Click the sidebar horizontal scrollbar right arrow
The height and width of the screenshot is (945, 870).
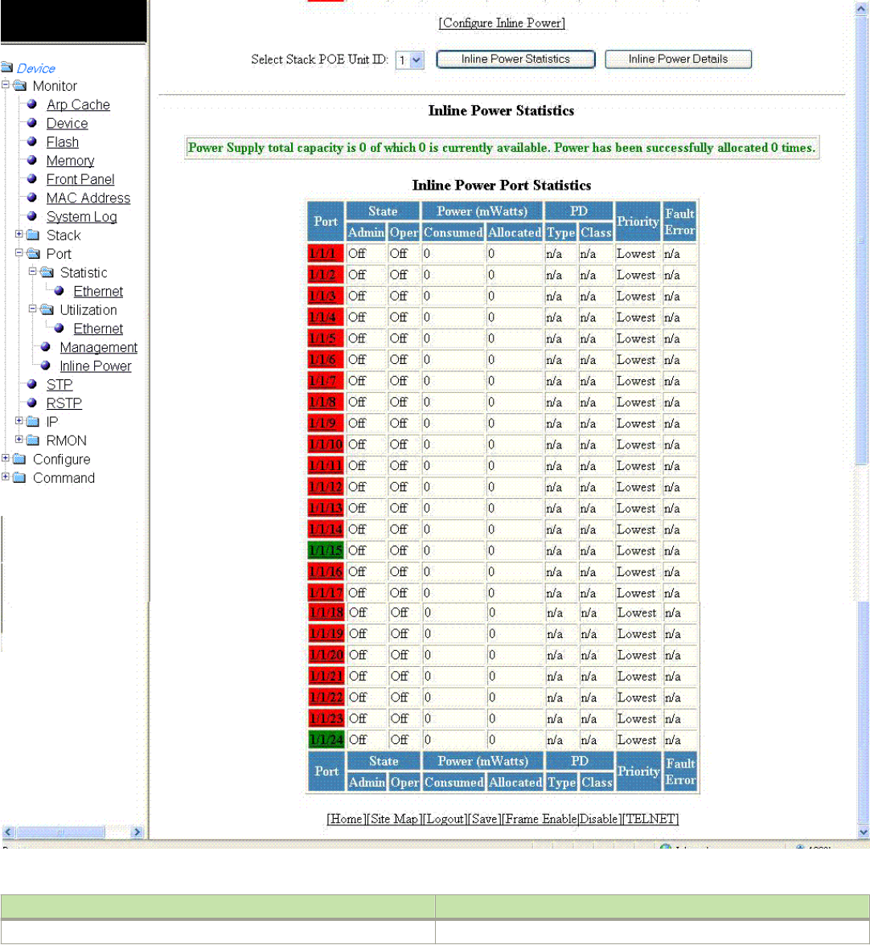coord(137,832)
